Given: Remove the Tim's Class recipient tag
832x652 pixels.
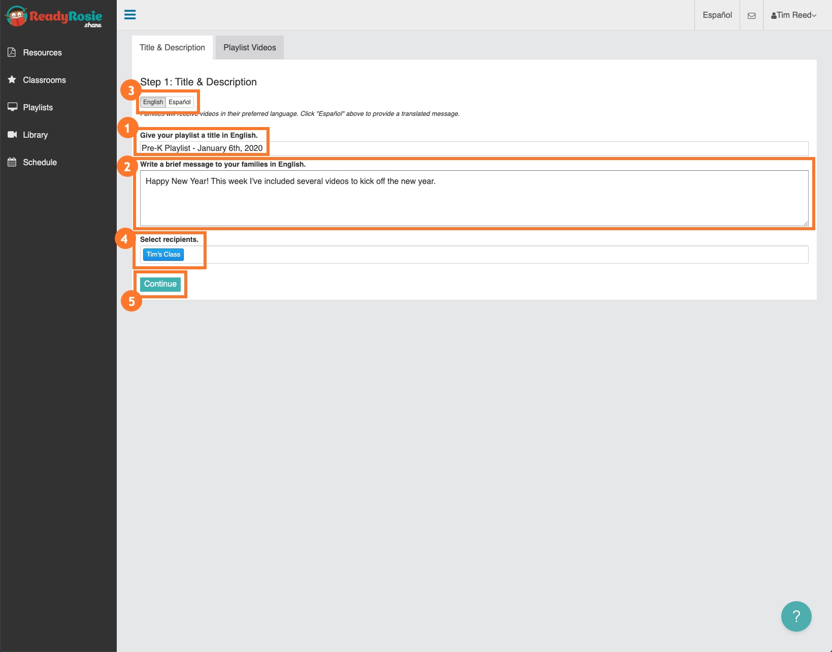Looking at the screenshot, I should 163,254.
